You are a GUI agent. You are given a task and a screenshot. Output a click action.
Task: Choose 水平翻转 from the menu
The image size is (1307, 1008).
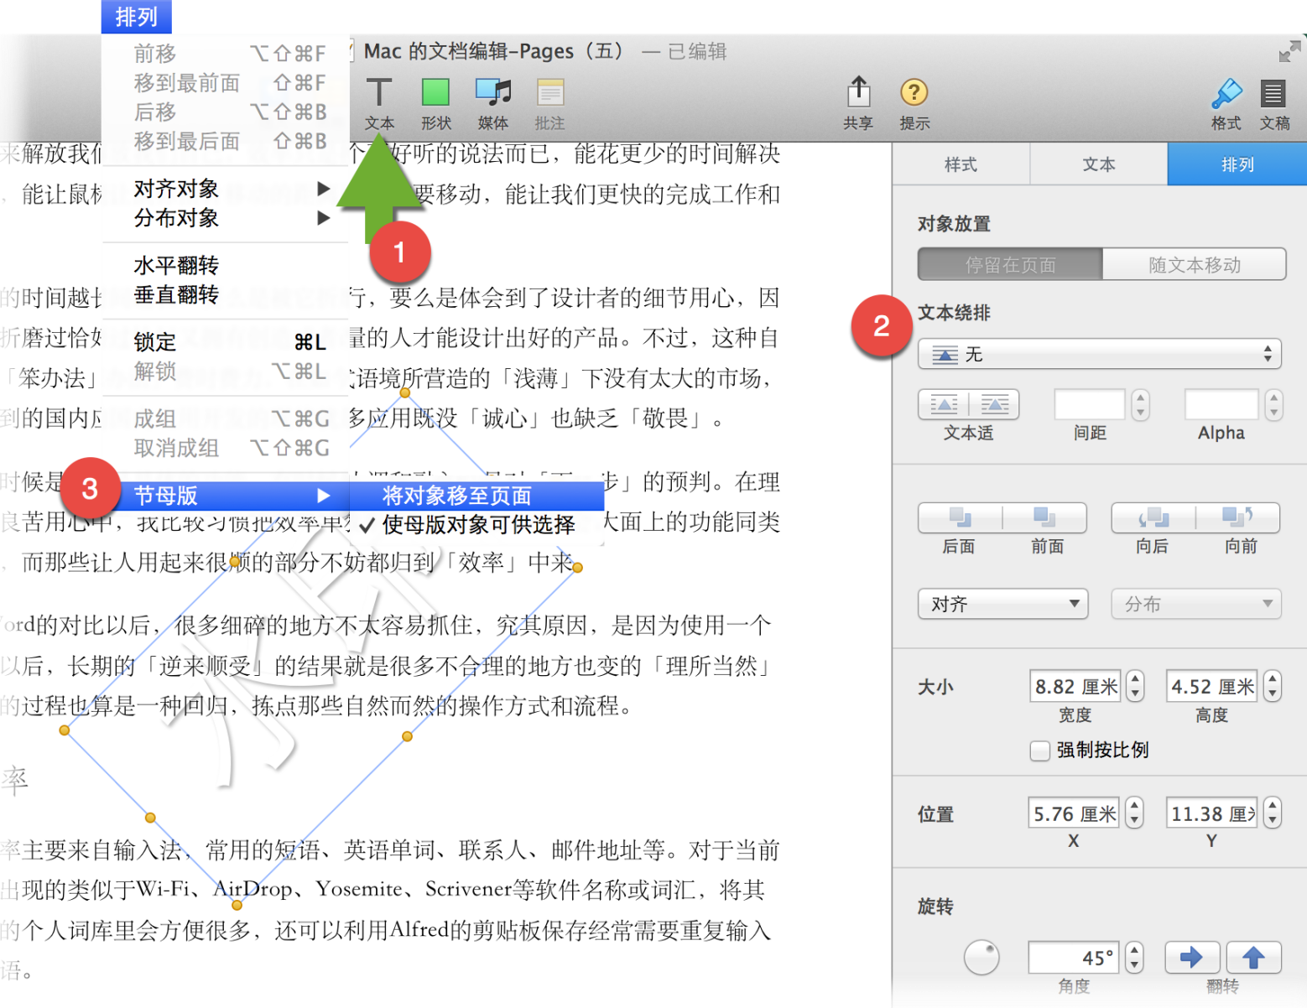coord(226,266)
